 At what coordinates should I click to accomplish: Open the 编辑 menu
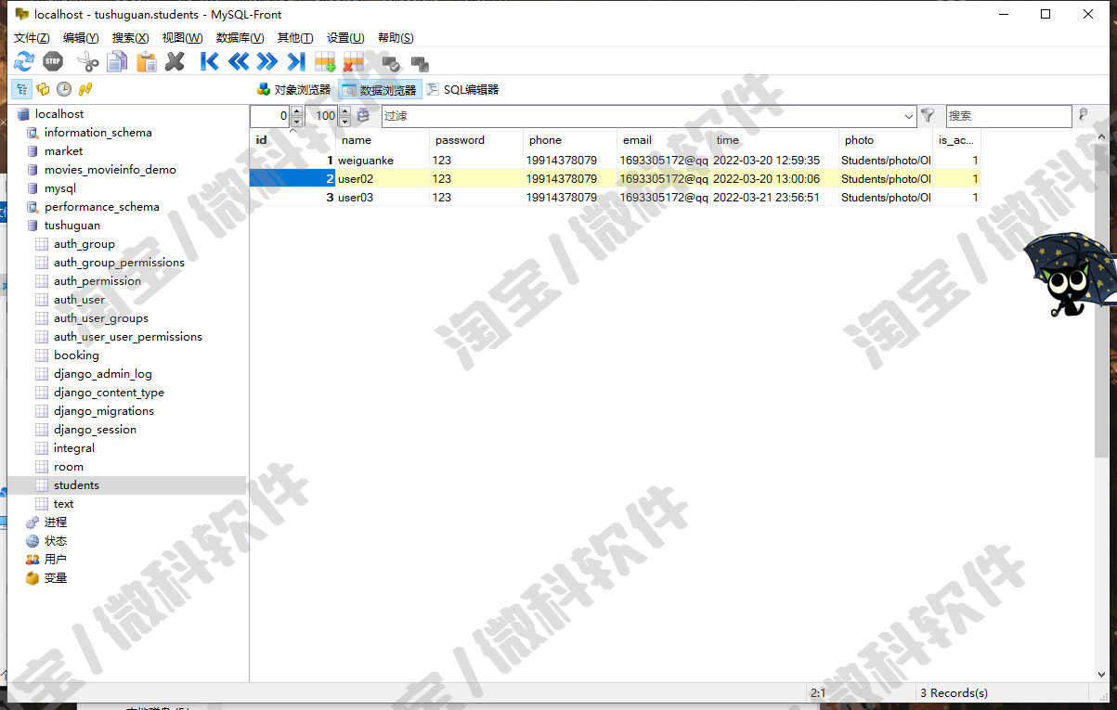81,37
